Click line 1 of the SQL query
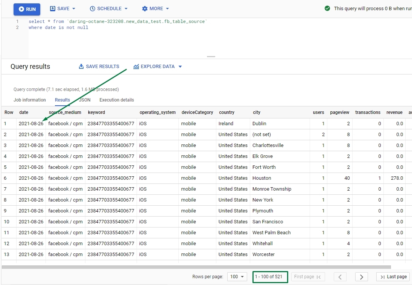The height and width of the screenshot is (285, 412). pos(118,21)
